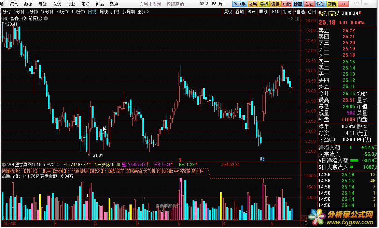This screenshot has width=379, height=228.
Task: Open the 数据 menu
Action: point(28,4)
